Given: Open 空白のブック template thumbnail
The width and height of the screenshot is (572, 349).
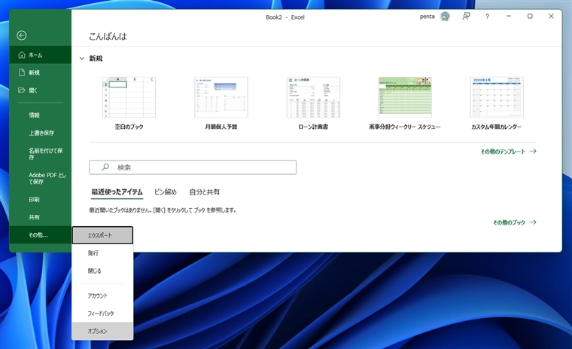Looking at the screenshot, I should click(129, 97).
